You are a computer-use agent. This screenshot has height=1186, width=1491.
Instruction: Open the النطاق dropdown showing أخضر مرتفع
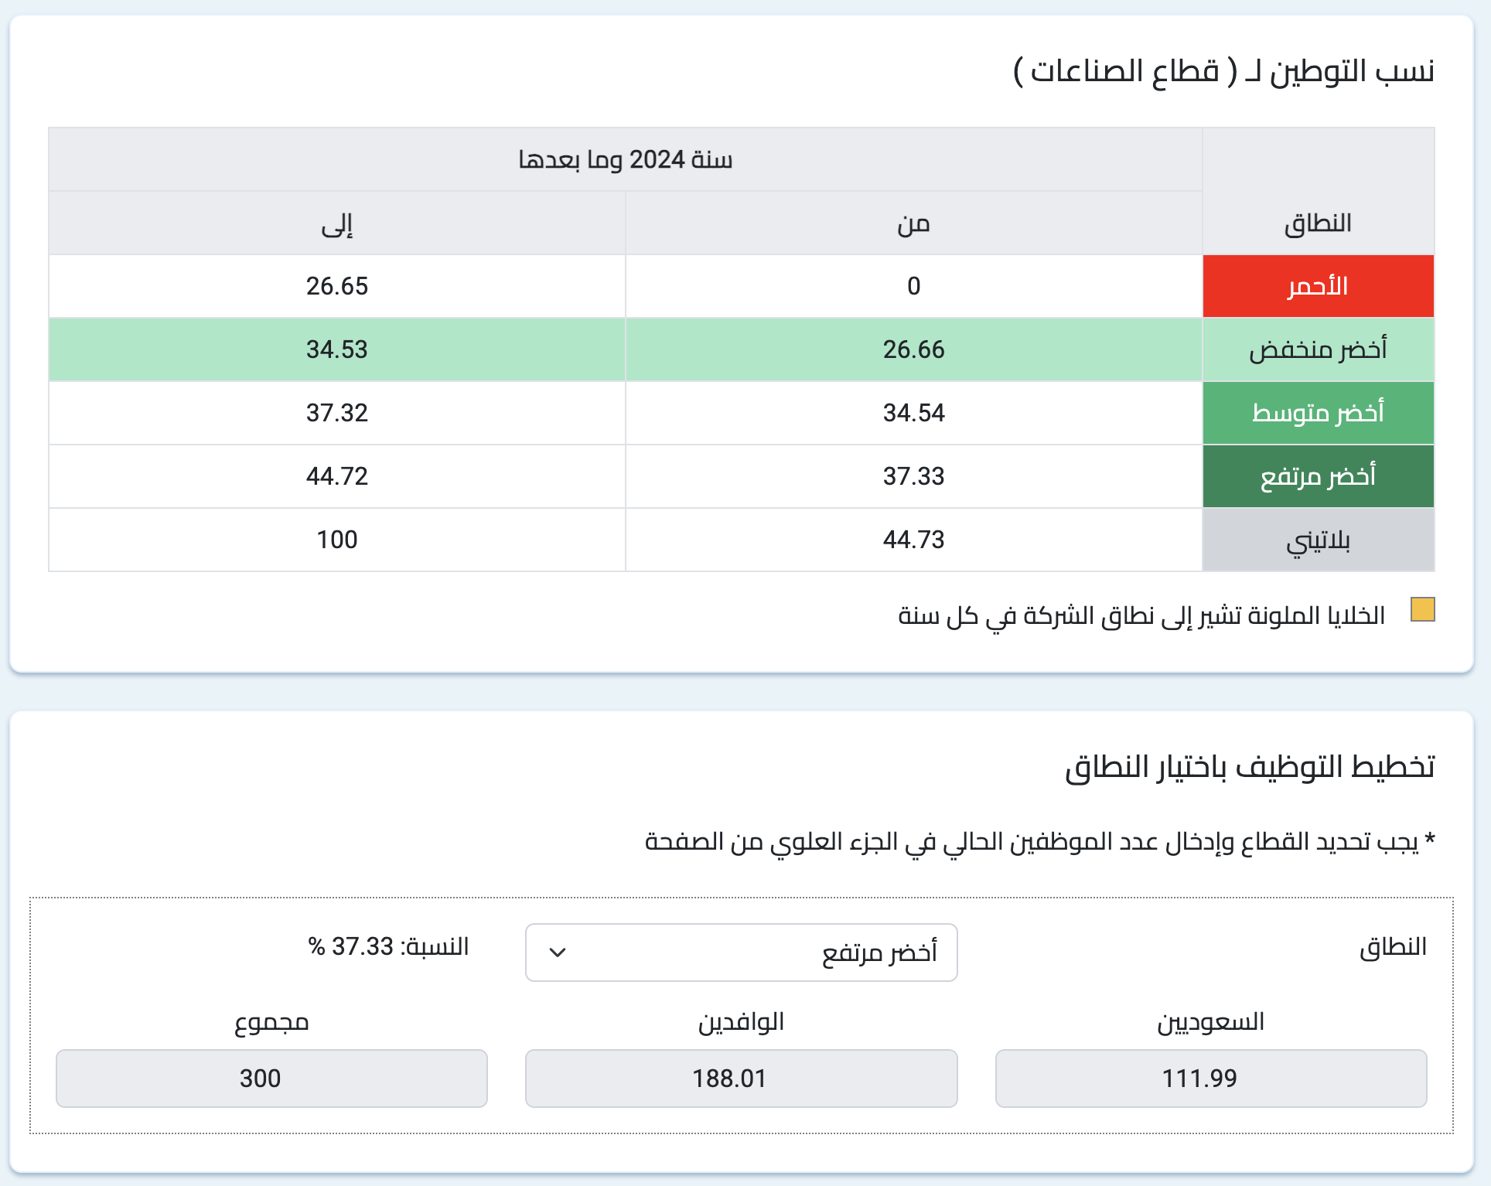click(x=741, y=952)
